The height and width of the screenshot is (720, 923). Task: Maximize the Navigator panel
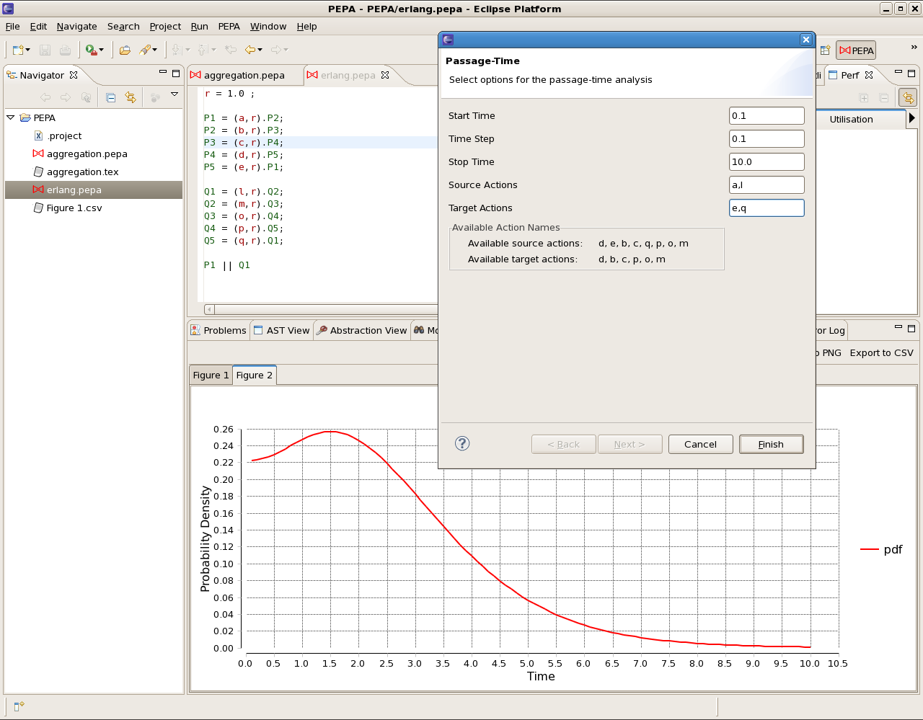coord(175,73)
